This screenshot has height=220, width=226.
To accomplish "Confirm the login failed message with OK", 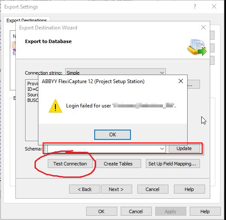I will (x=113, y=135).
